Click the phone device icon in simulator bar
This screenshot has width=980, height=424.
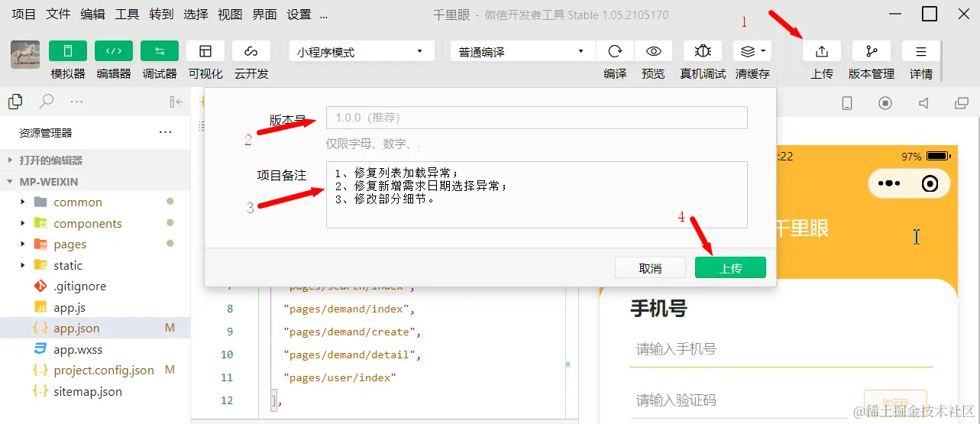click(846, 103)
